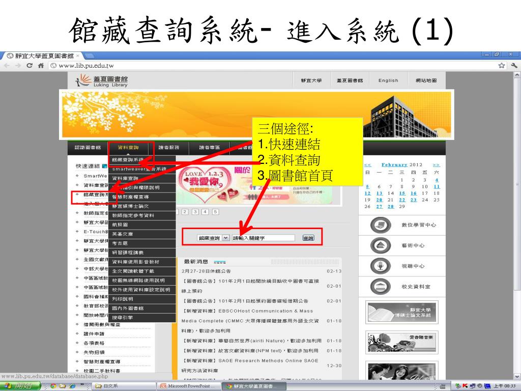Switch site to English

pyautogui.click(x=388, y=80)
